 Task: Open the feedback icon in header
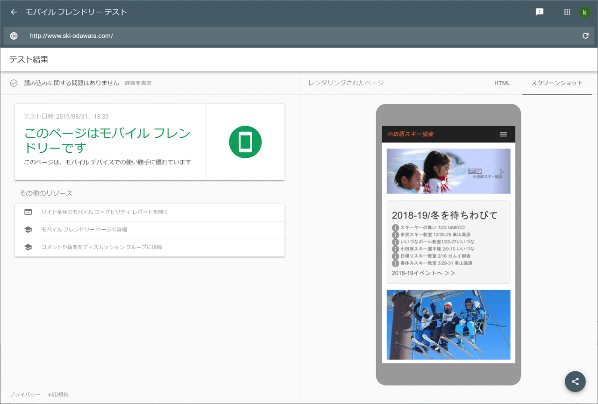coord(540,12)
